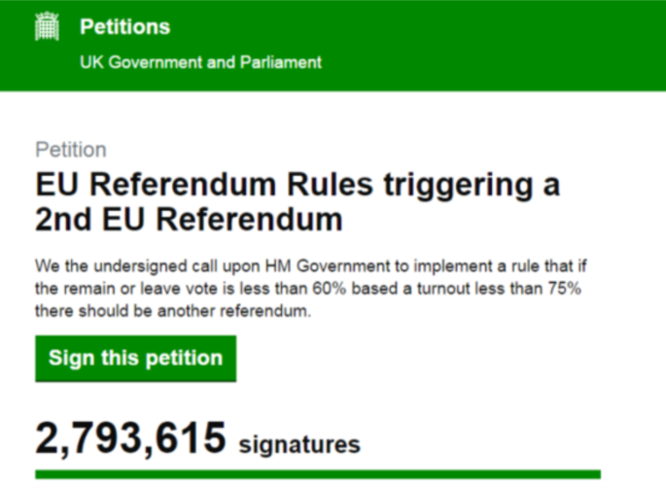Click the UK Government and Parliament text
This screenshot has height=489, width=666.
200,62
